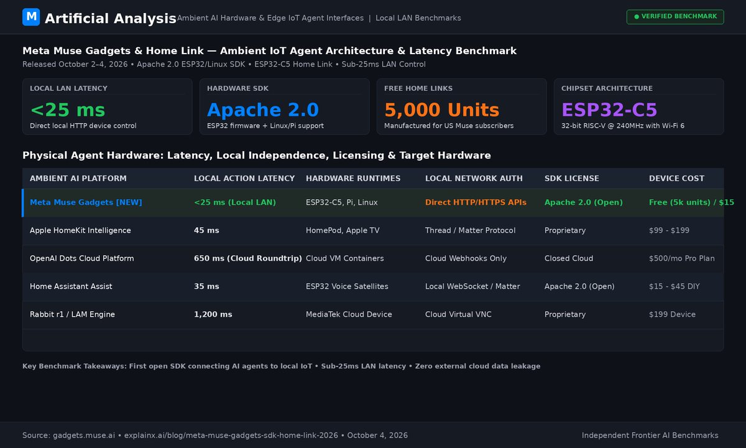746x448 pixels.
Task: Click the Artificial Analysis site title
Action: click(x=111, y=19)
